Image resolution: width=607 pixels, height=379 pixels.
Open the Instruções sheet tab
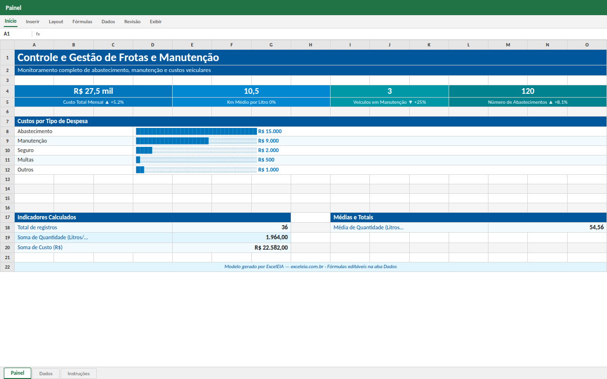(x=79, y=374)
